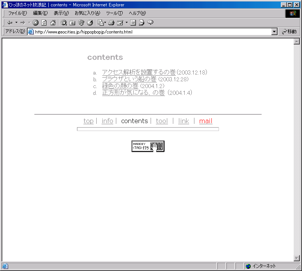Viewport: 302px width, 271px height.
Task: Maximize the Internet Explorer window
Action: click(x=290, y=5)
